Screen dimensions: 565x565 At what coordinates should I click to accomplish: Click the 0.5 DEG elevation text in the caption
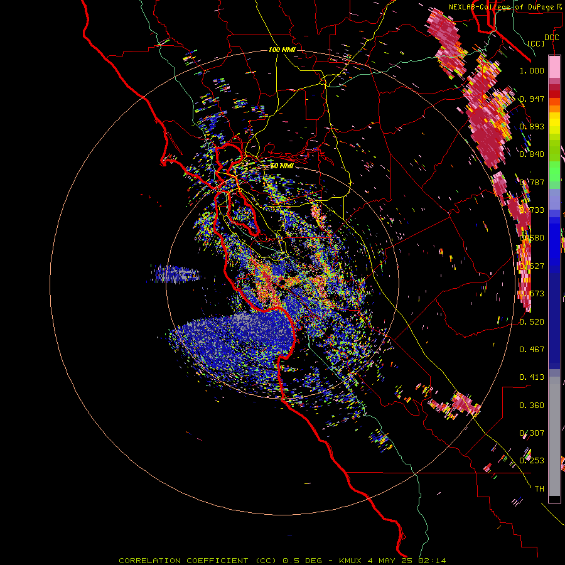coord(303,561)
